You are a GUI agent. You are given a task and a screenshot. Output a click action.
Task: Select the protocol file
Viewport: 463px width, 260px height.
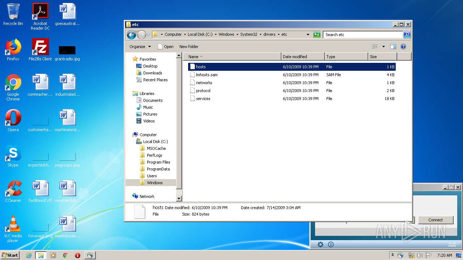click(292, 91)
